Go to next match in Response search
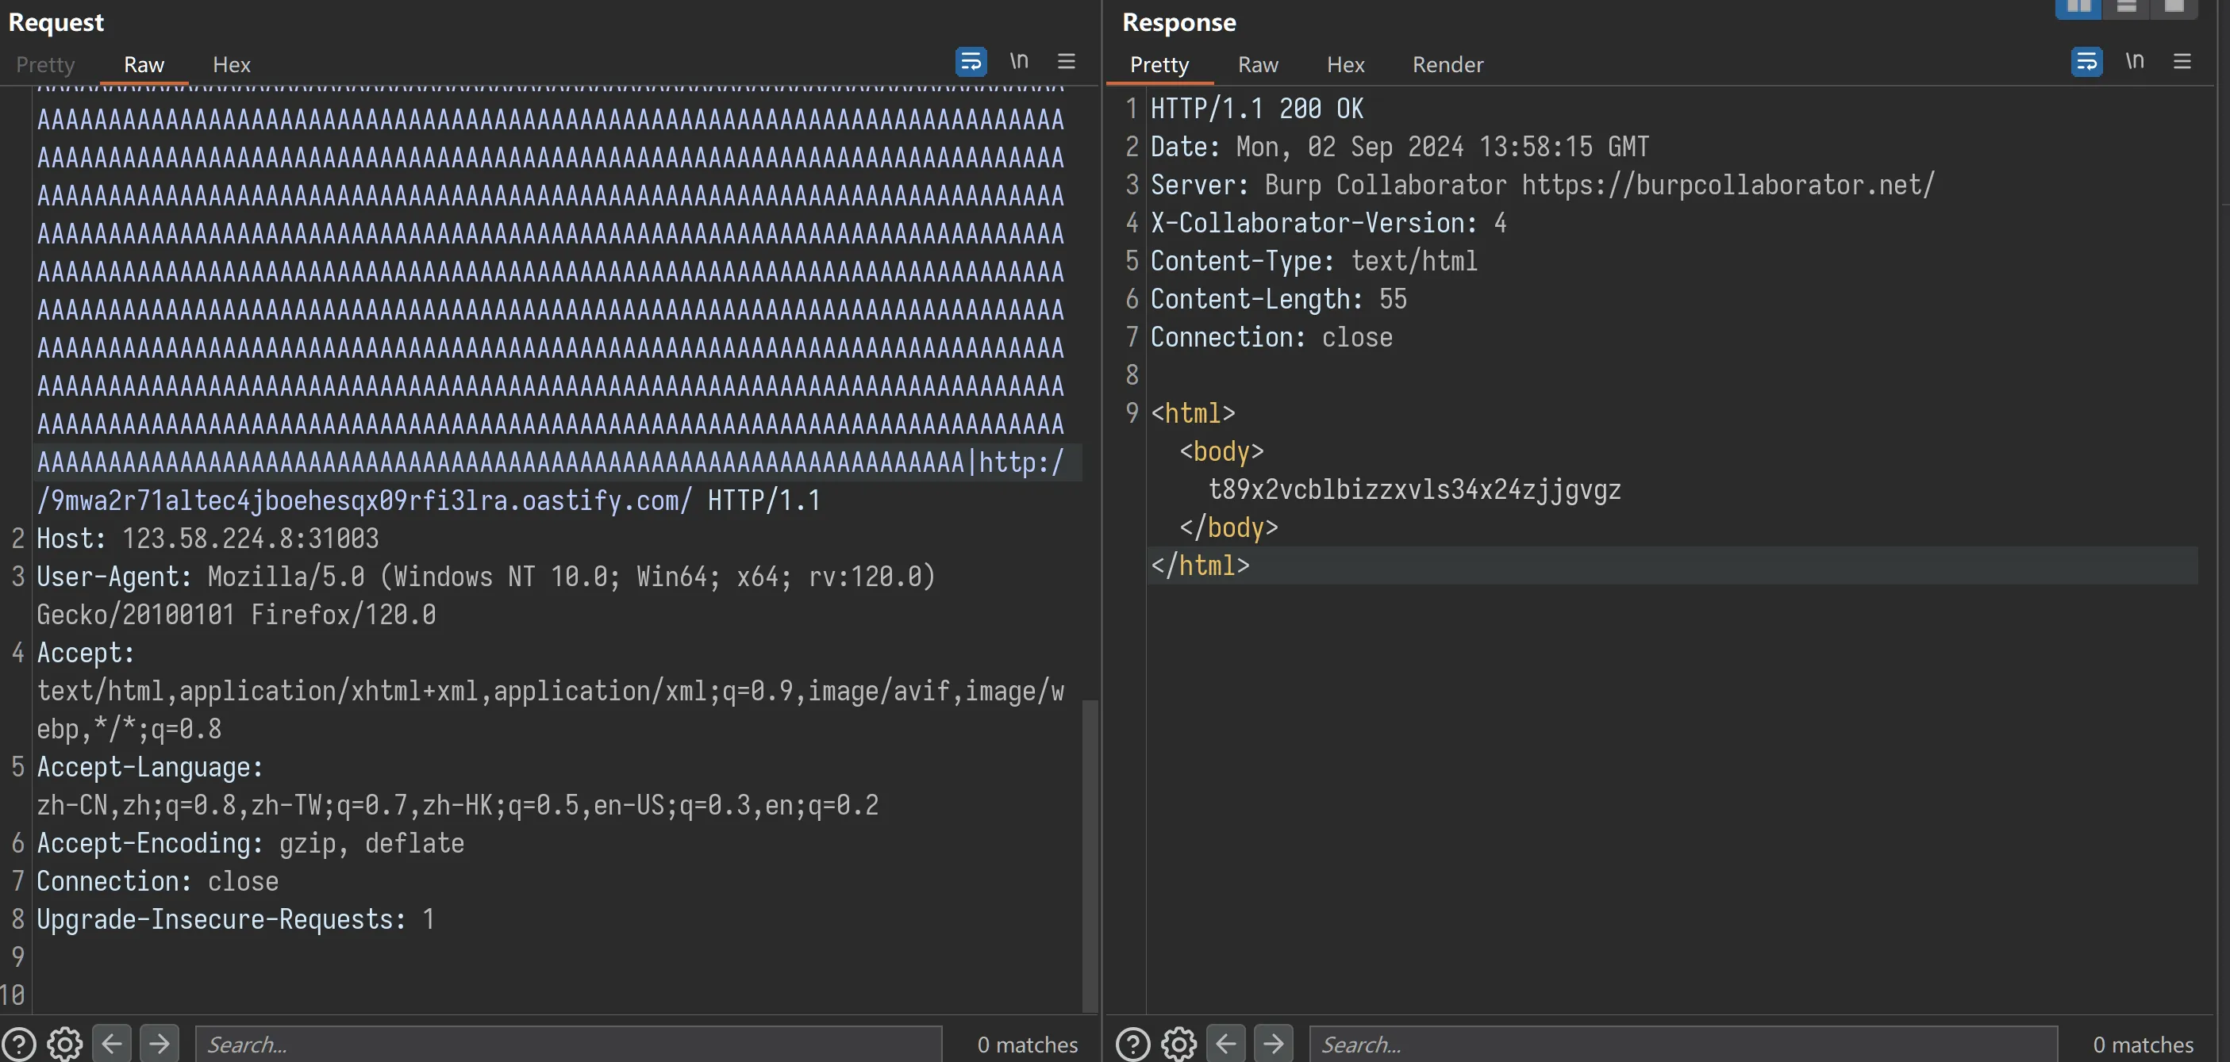 point(1274,1043)
